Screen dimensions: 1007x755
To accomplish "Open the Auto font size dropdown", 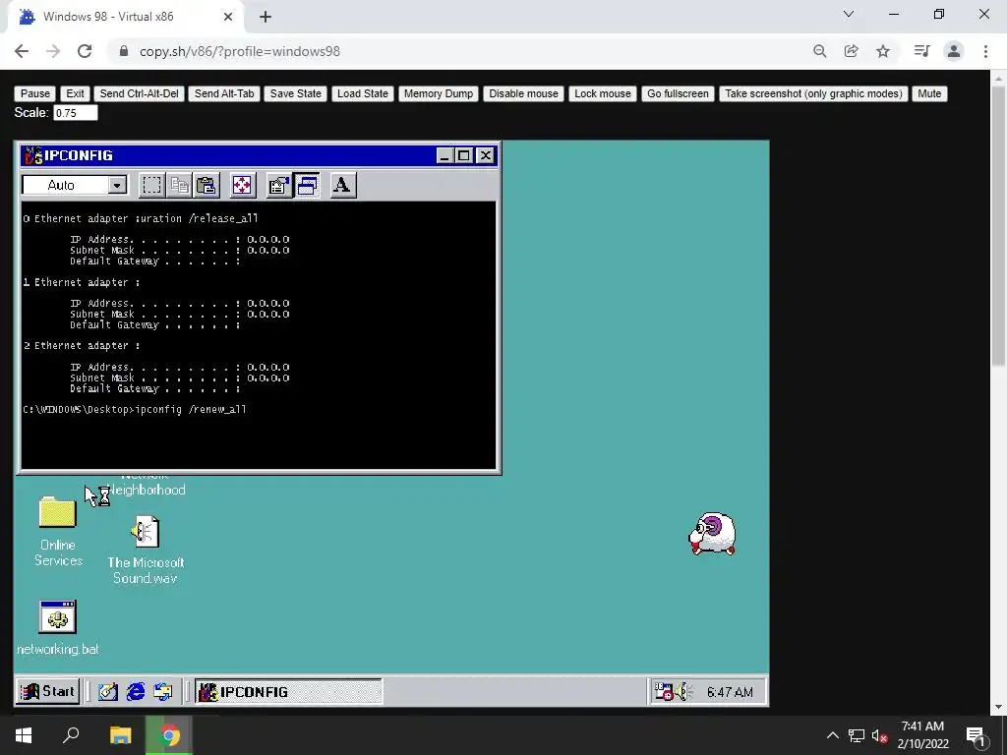I will point(117,186).
